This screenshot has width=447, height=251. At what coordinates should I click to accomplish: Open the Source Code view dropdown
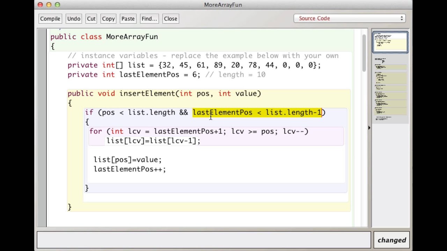pos(350,18)
